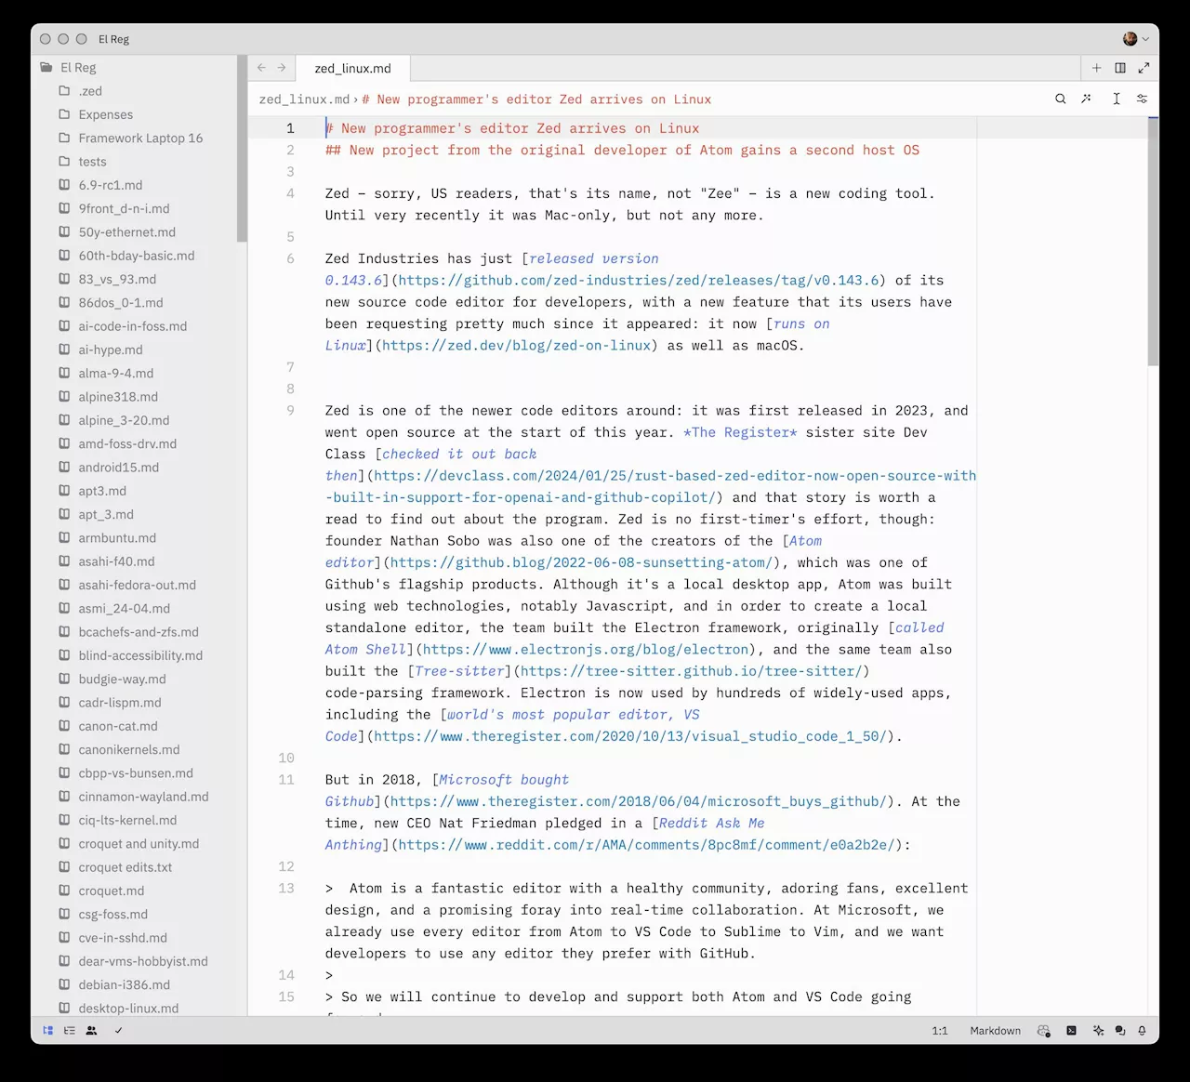The image size is (1190, 1082).
Task: Click the github.blog sunsetting-atom URL
Action: [581, 563]
